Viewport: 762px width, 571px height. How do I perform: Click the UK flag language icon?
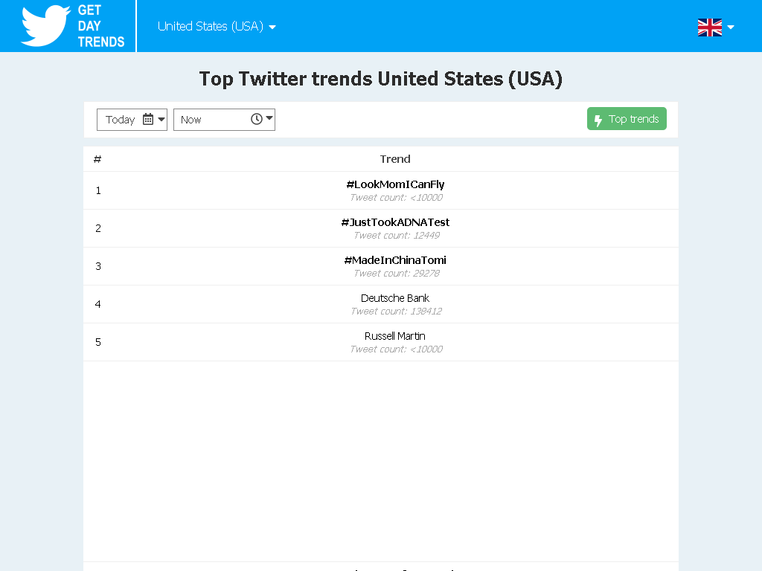point(709,28)
